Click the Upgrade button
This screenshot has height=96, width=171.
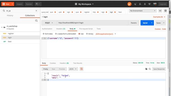[x=163, y=4]
